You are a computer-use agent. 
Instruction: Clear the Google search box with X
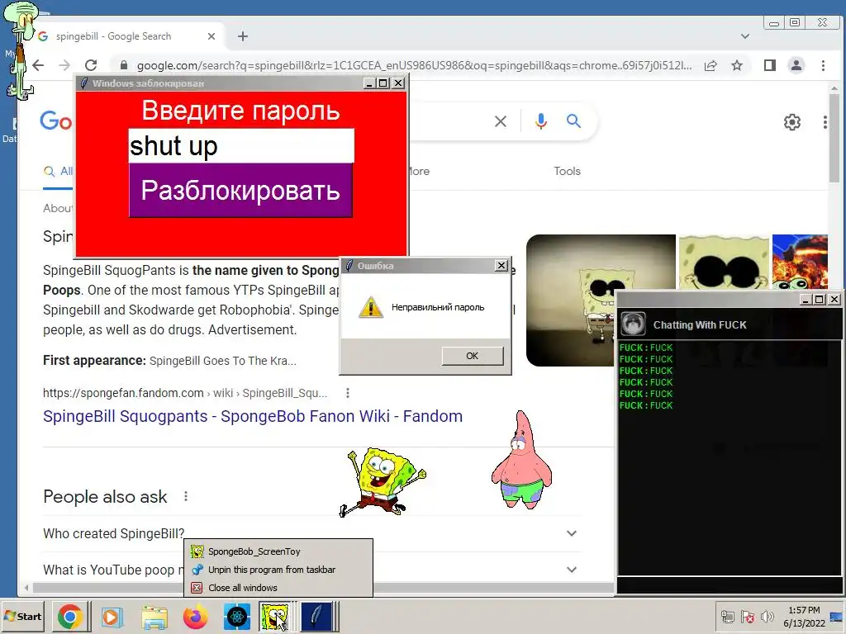tap(501, 121)
